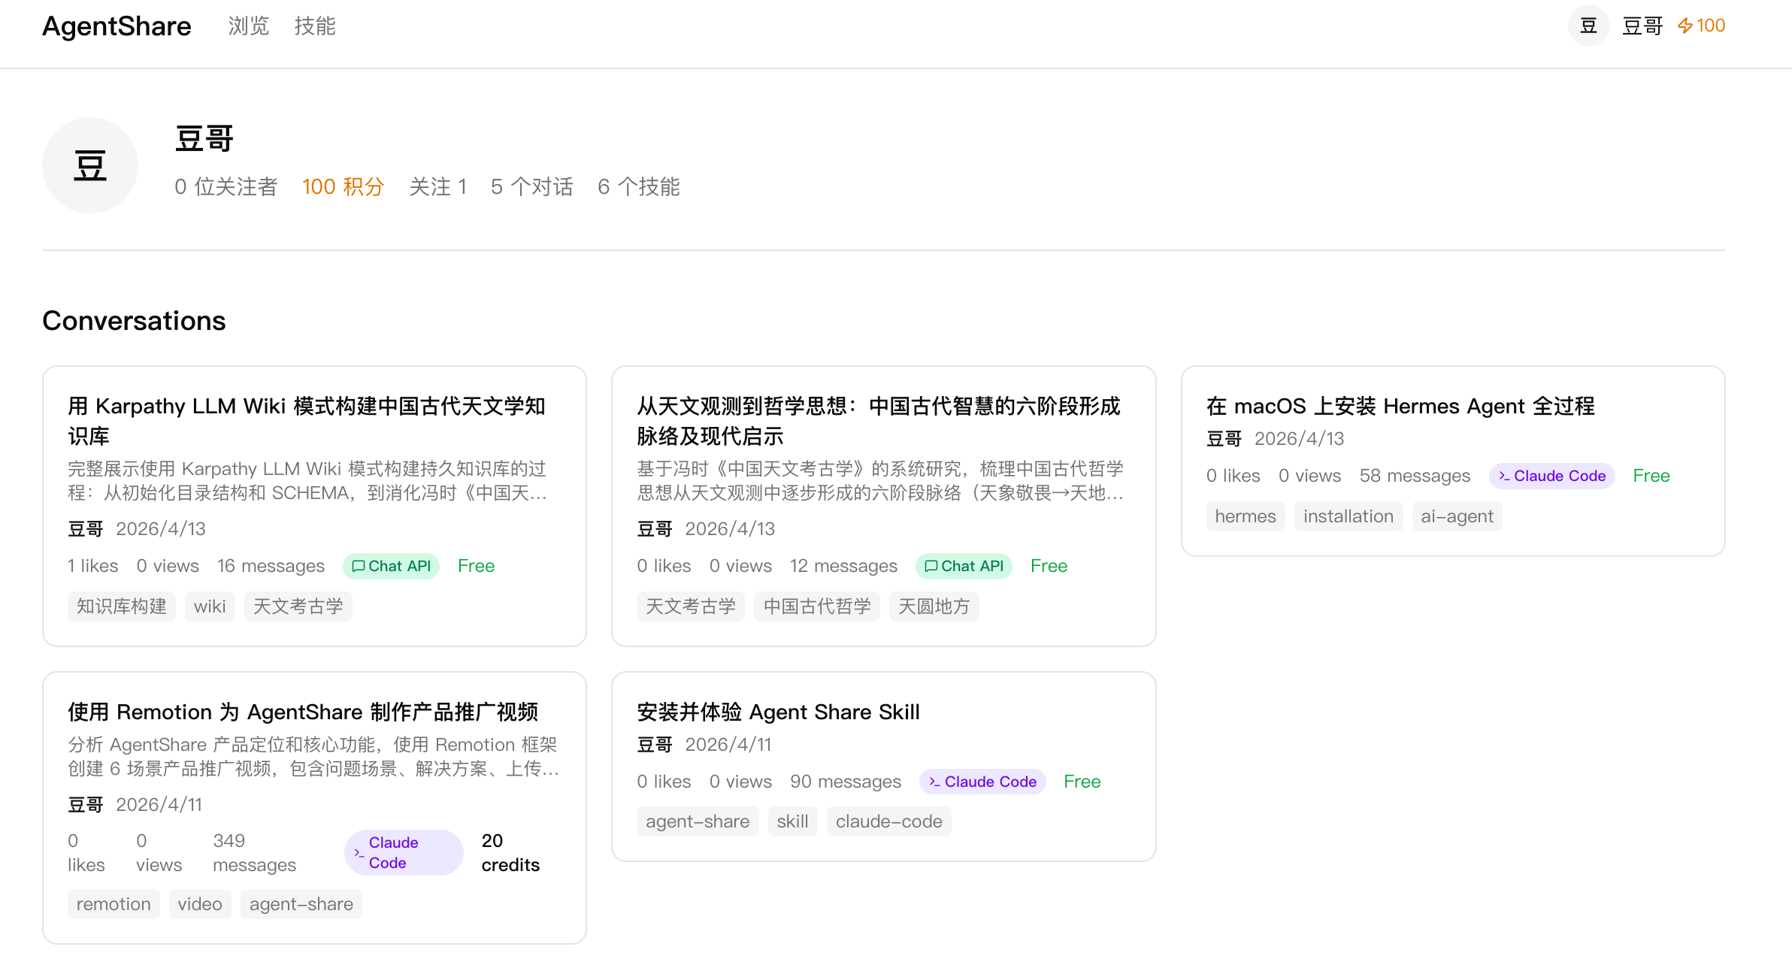Viewport: 1792px width, 971px height.
Task: Open the Remotion 产品推广视频 conversation title
Action: click(x=303, y=712)
